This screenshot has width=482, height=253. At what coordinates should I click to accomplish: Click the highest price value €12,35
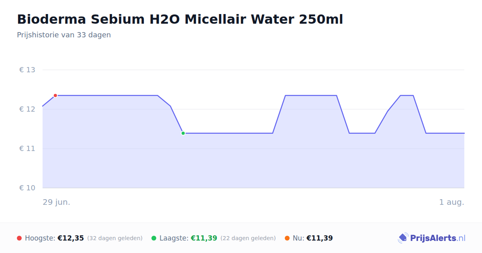click(x=71, y=238)
